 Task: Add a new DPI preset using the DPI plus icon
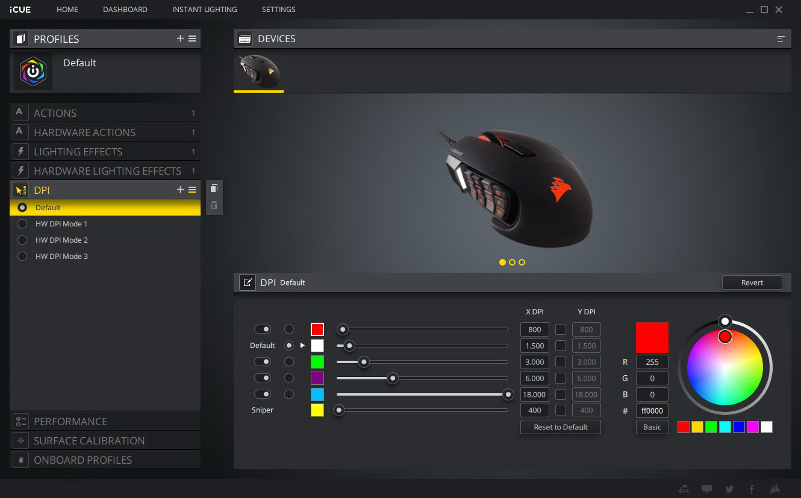(180, 190)
